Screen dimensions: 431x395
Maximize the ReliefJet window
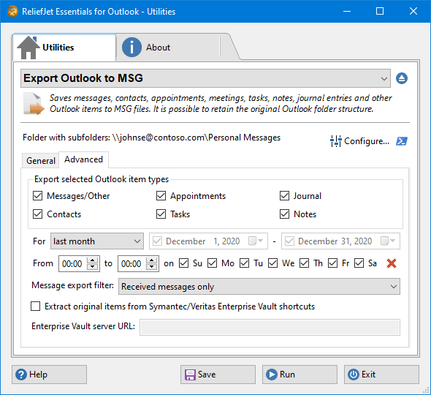(380, 11)
